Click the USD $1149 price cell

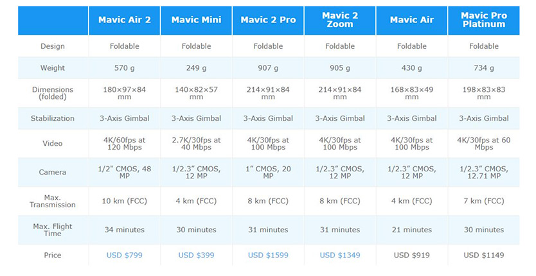(x=484, y=255)
